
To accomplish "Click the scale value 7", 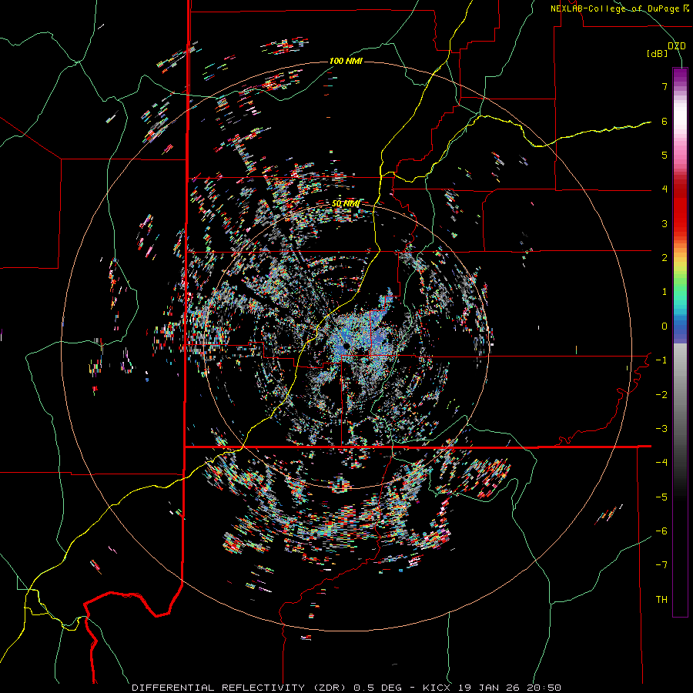I will click(x=665, y=86).
